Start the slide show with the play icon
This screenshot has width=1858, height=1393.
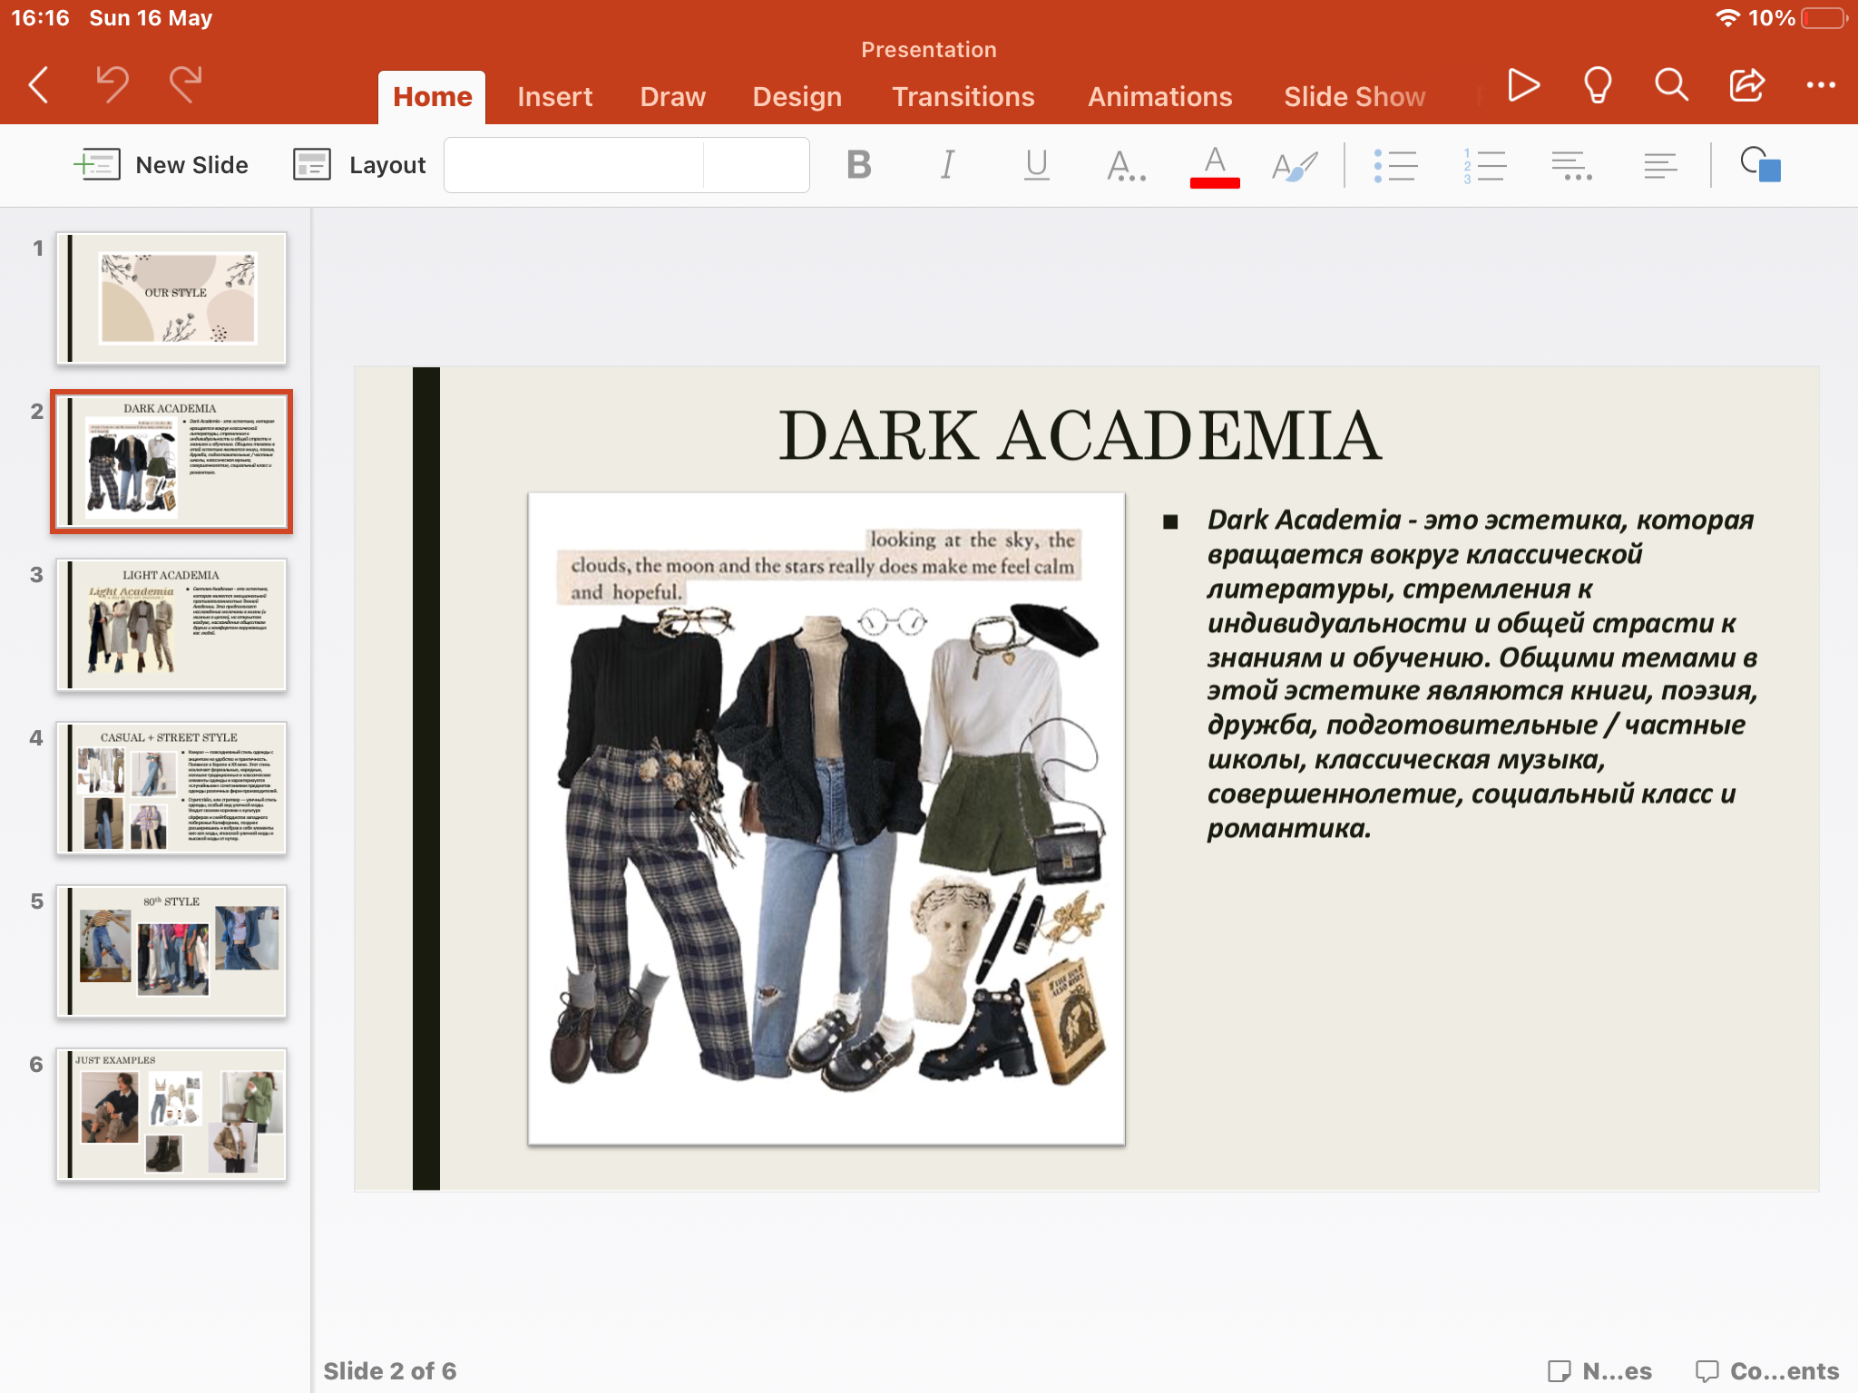(x=1523, y=85)
